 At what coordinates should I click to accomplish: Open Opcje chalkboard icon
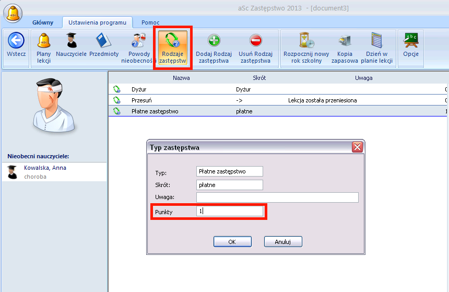tap(411, 45)
